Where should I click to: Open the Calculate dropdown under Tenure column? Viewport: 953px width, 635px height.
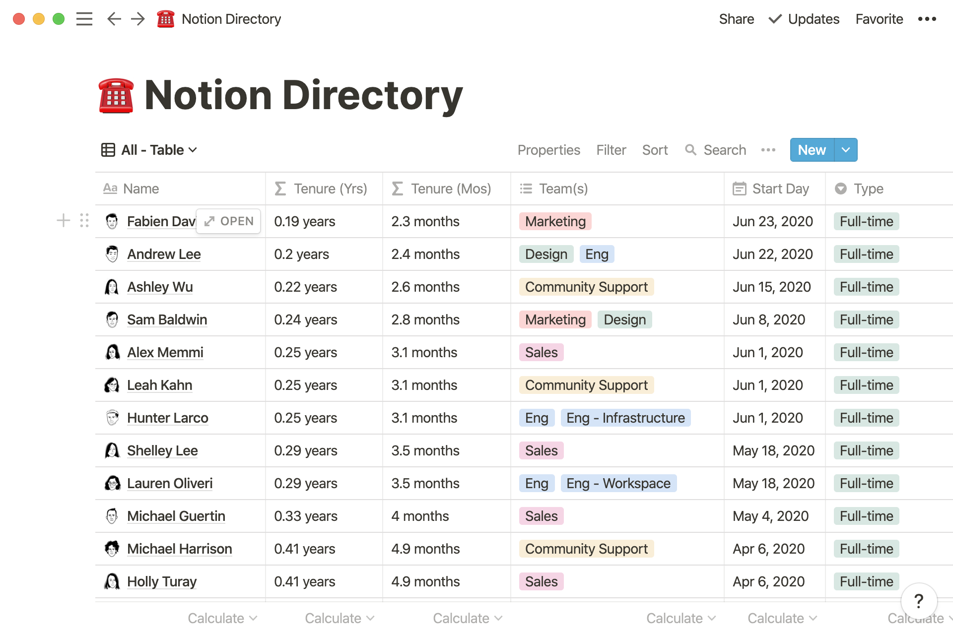339,618
